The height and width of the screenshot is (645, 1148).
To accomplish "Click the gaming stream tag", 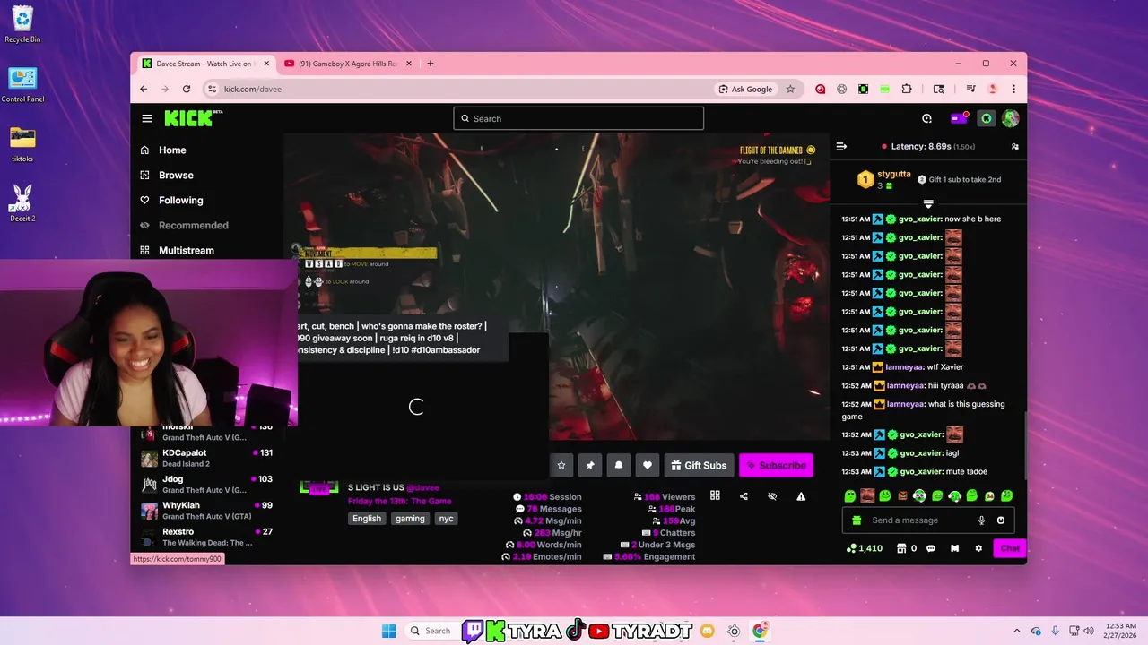I will click(410, 519).
